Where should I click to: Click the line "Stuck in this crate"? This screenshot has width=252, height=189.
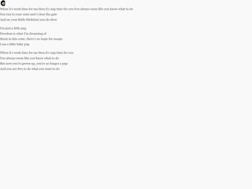[x=31, y=39]
